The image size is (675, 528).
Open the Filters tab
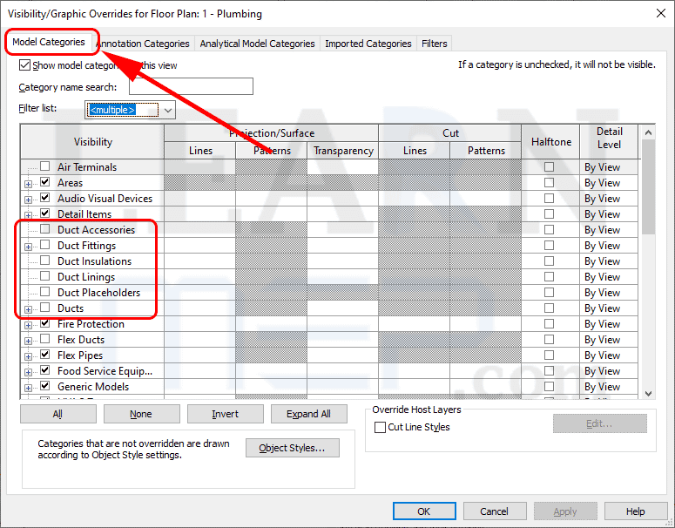[434, 44]
